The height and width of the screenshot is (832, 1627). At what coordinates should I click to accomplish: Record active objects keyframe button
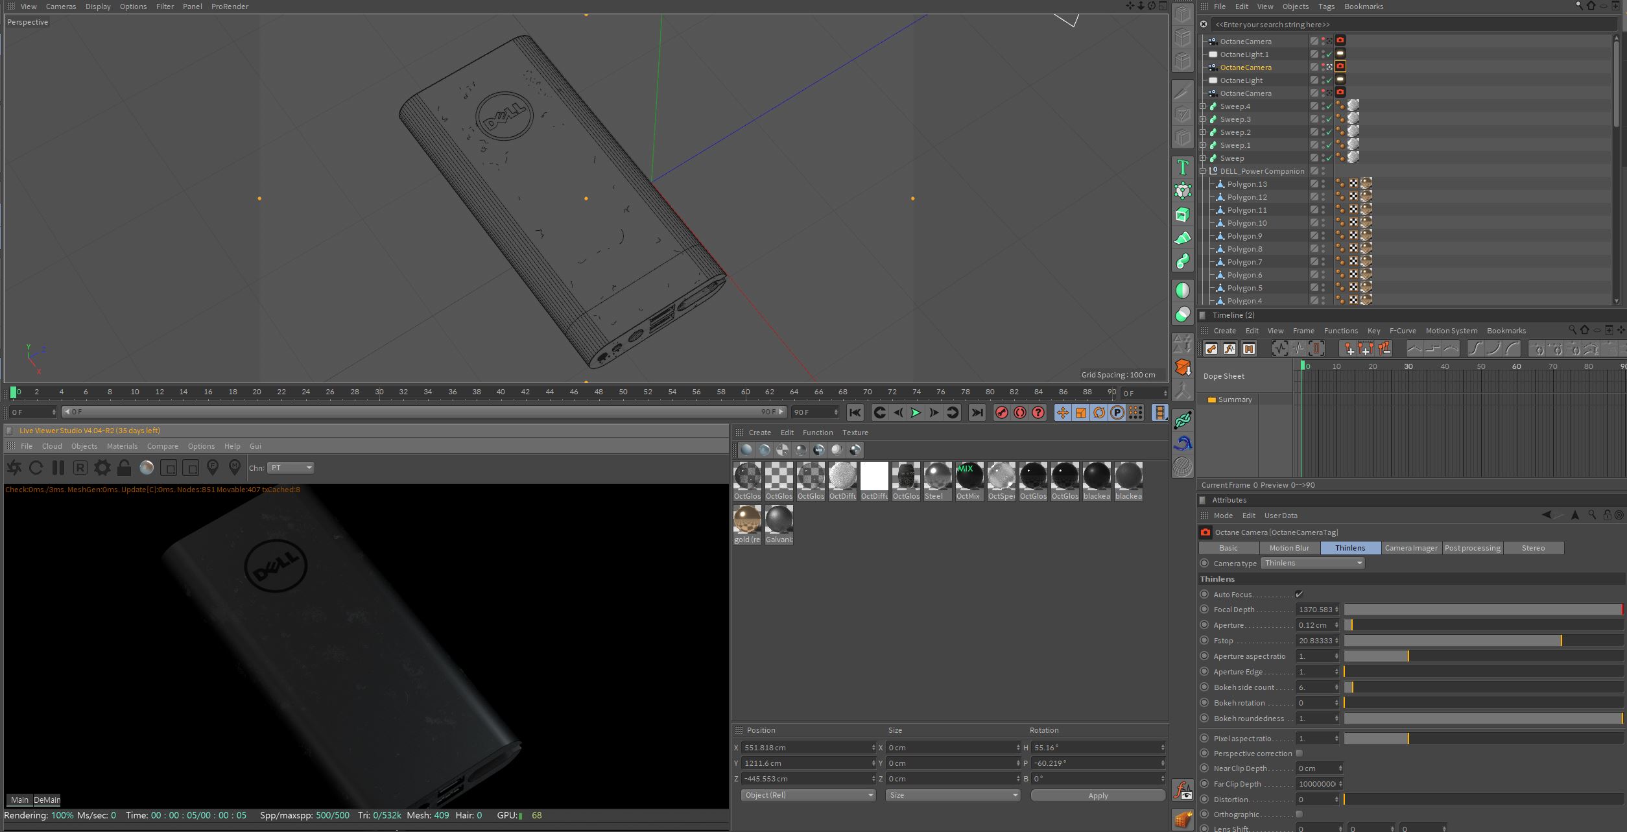pos(1002,412)
